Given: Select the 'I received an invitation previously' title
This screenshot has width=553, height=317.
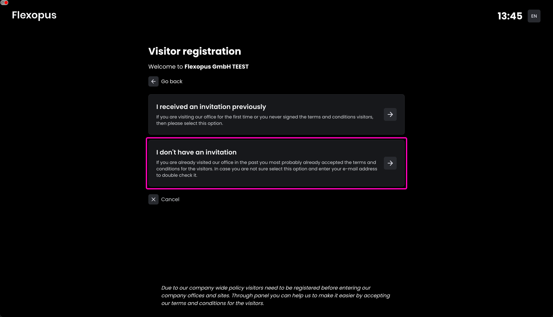Looking at the screenshot, I should point(211,107).
